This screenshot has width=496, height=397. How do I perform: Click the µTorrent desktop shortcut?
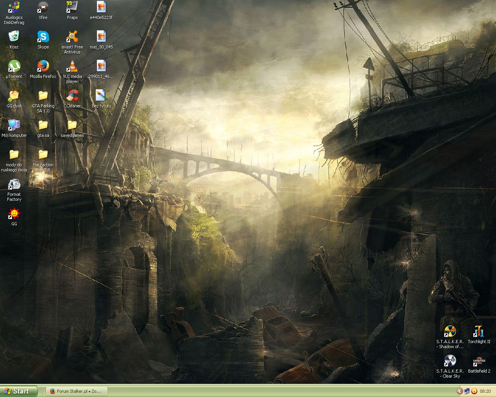pos(14,69)
